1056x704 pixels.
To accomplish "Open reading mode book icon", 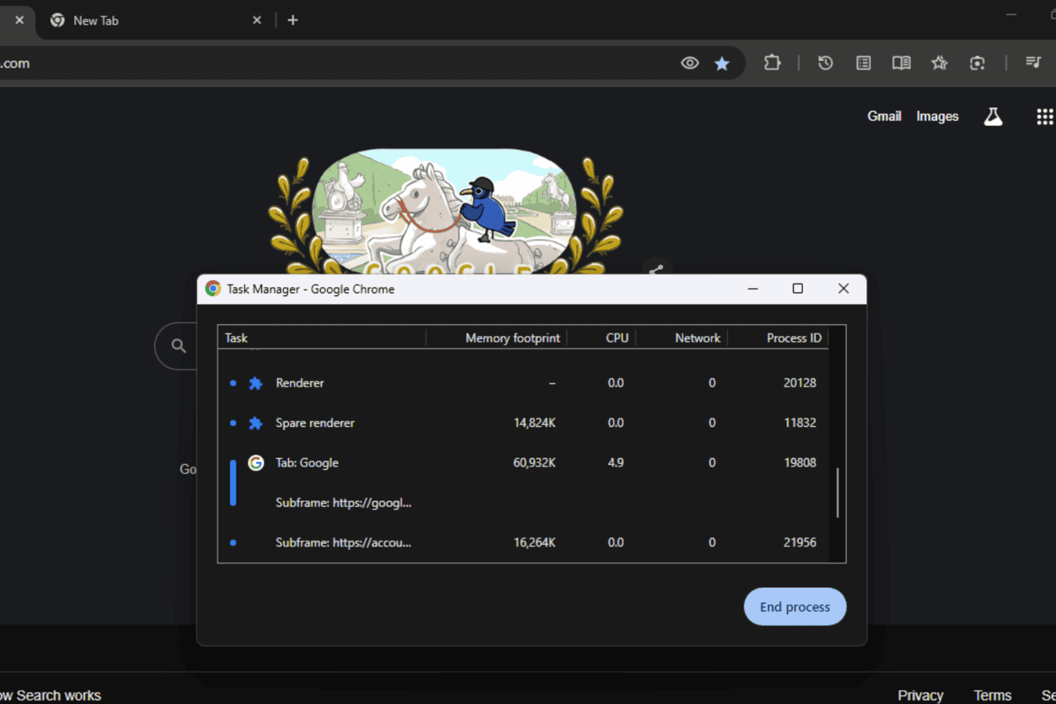I will 901,63.
